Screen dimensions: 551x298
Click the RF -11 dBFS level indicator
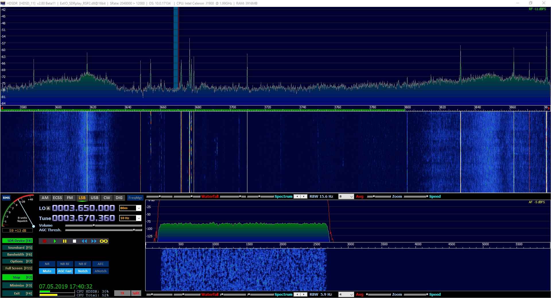coord(537,9)
